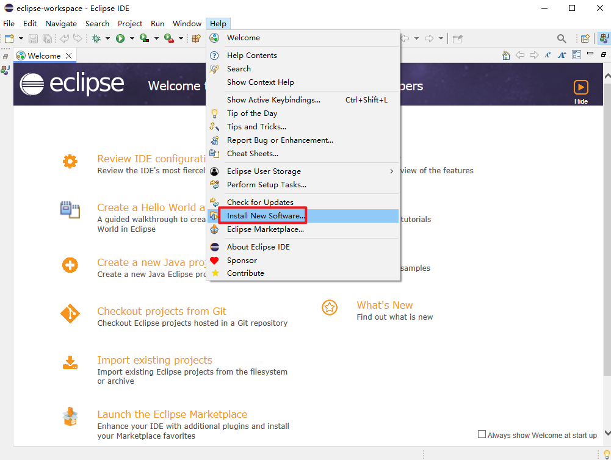Image resolution: width=611 pixels, height=460 pixels.
Task: Click the Magnify font size icon
Action: coord(562,56)
